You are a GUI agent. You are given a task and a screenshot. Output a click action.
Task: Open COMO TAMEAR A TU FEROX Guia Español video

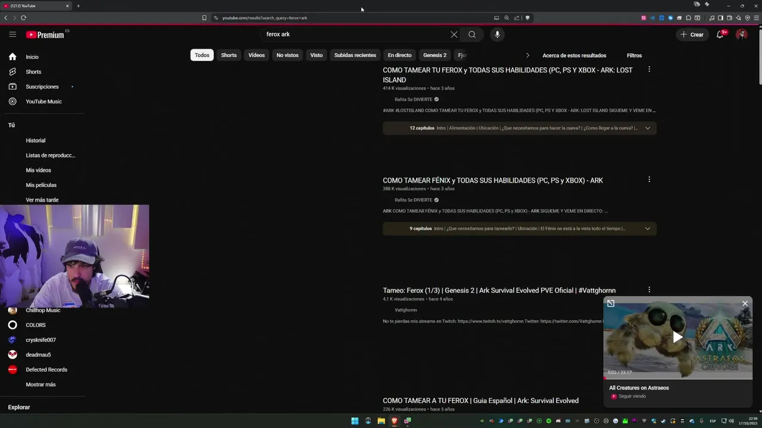point(480,401)
